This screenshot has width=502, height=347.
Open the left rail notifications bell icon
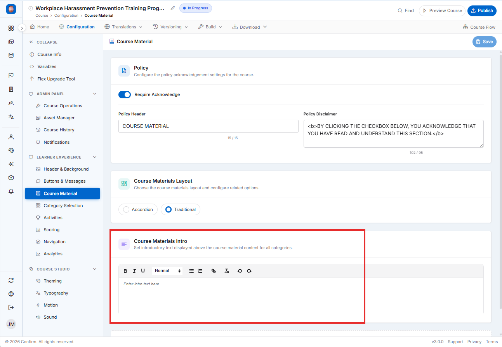pos(11,191)
